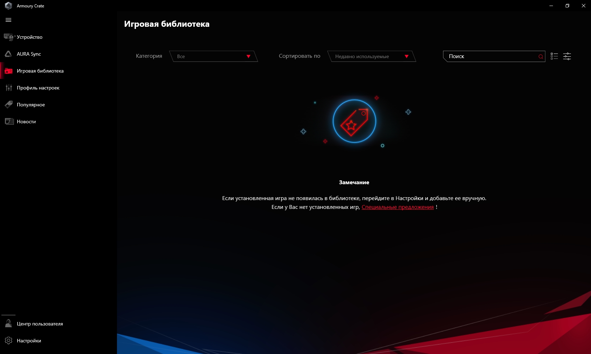Click the Armoury Crate logo icon
Viewport: 591px width, 354px height.
8,6
